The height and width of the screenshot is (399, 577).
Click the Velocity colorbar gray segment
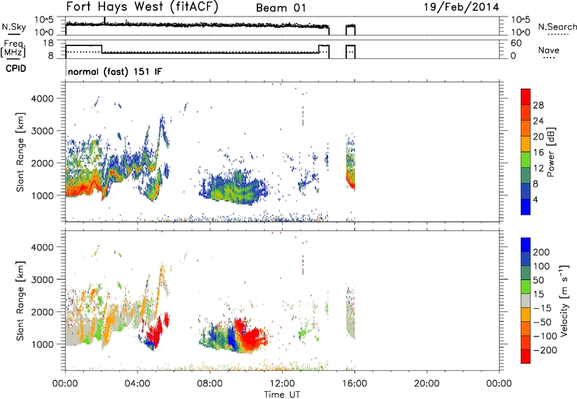pos(526,300)
